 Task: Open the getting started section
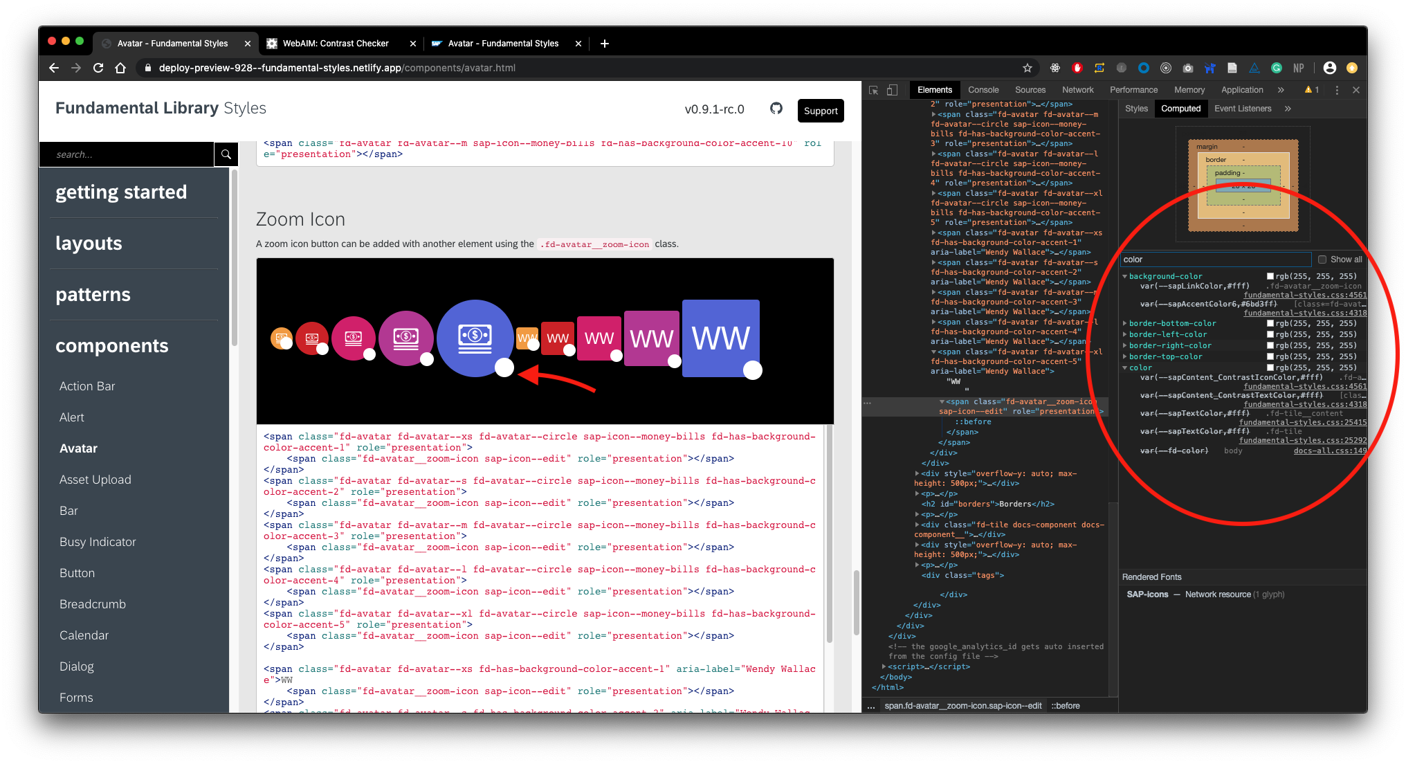click(x=121, y=192)
